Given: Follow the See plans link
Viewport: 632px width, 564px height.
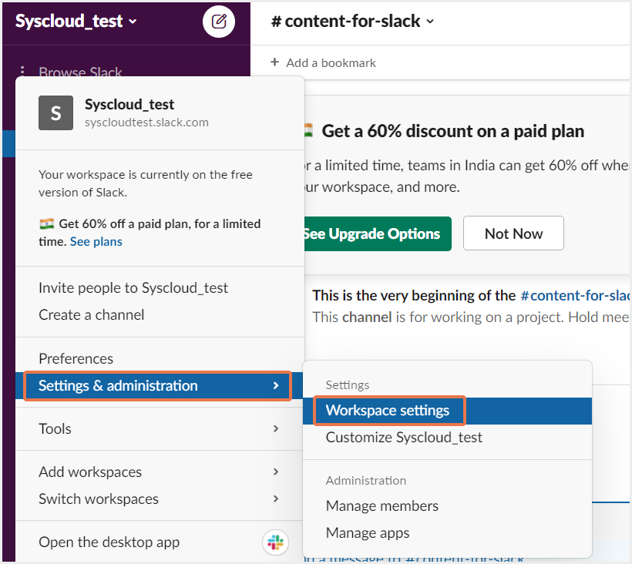Looking at the screenshot, I should (96, 241).
